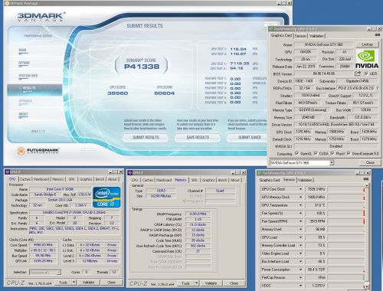Select Options in 3DMark side menu
Screen dimensions: 383x291
pos(24,63)
